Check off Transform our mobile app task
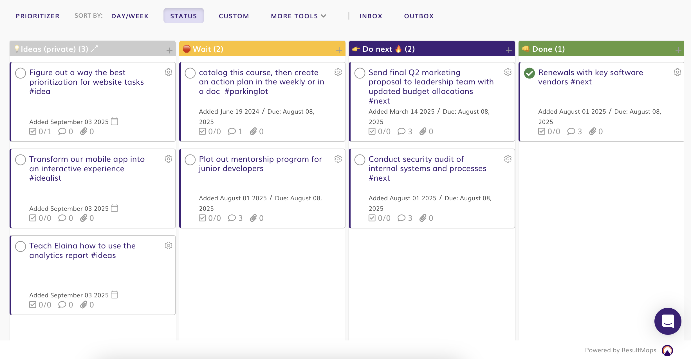 [x=21, y=160]
